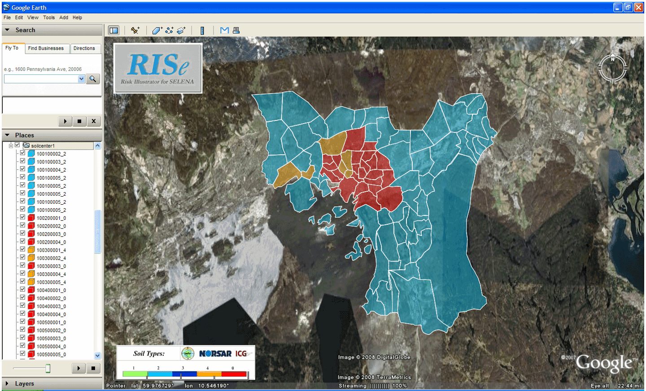
Task: Uncheck the 100100002_2 placemark checkbox
Action: point(22,153)
